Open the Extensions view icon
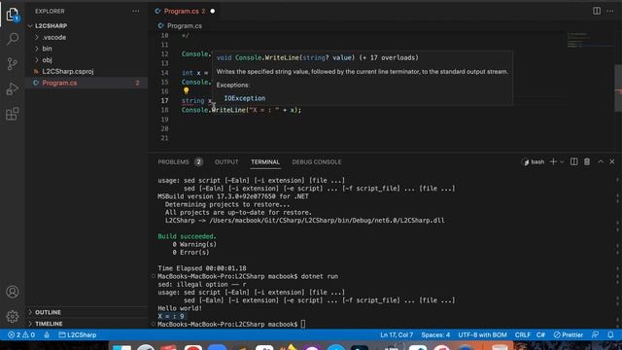 tap(13, 114)
